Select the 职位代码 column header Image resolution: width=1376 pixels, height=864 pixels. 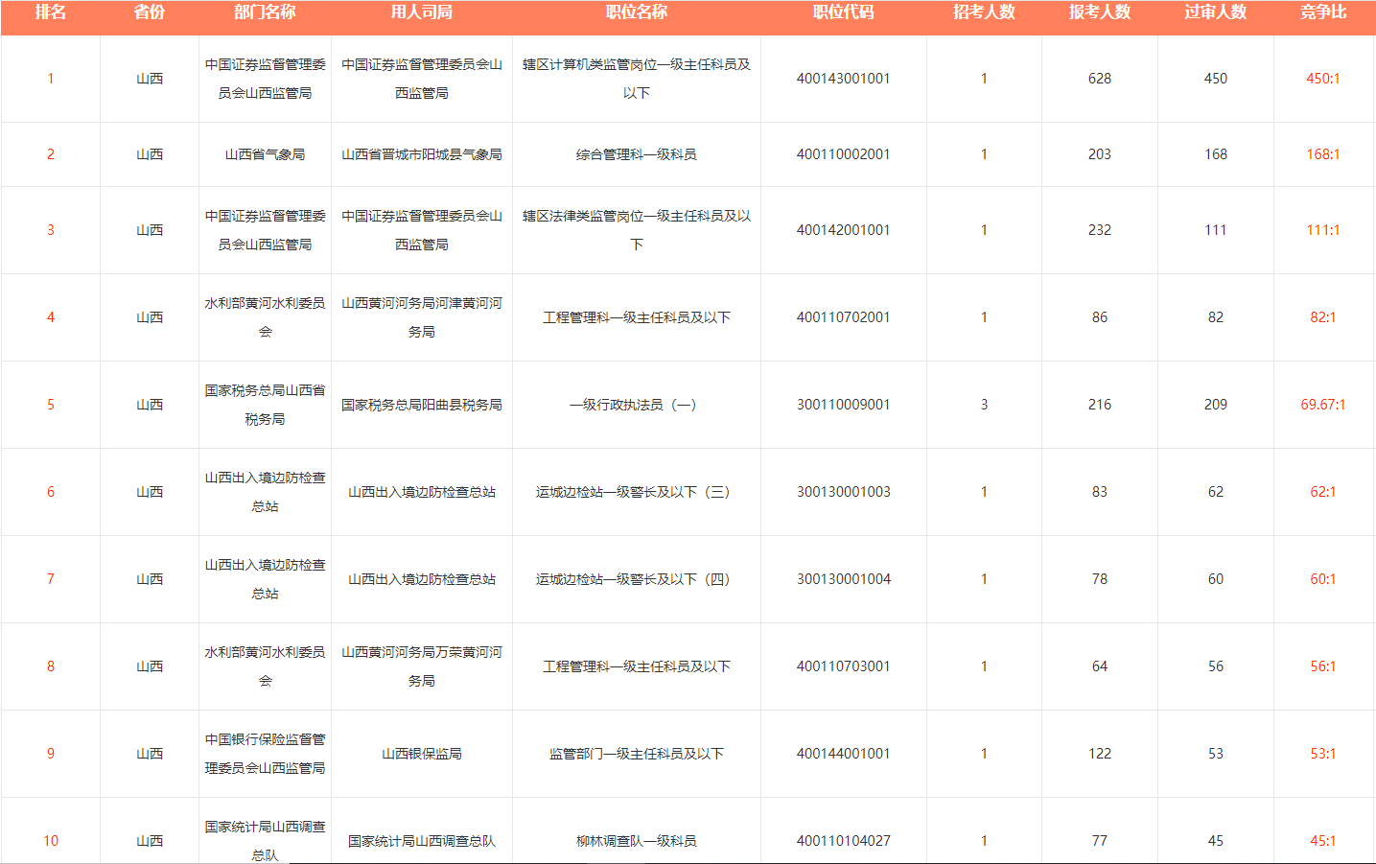[x=843, y=12]
